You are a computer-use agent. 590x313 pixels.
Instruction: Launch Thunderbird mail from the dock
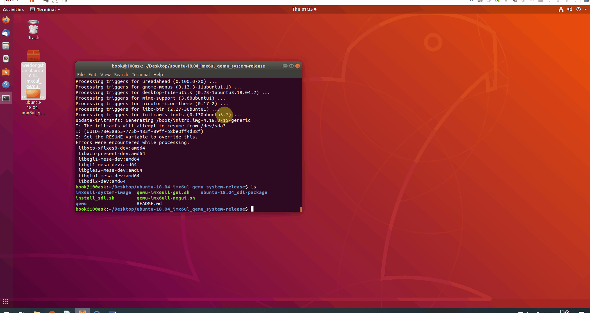[x=6, y=33]
